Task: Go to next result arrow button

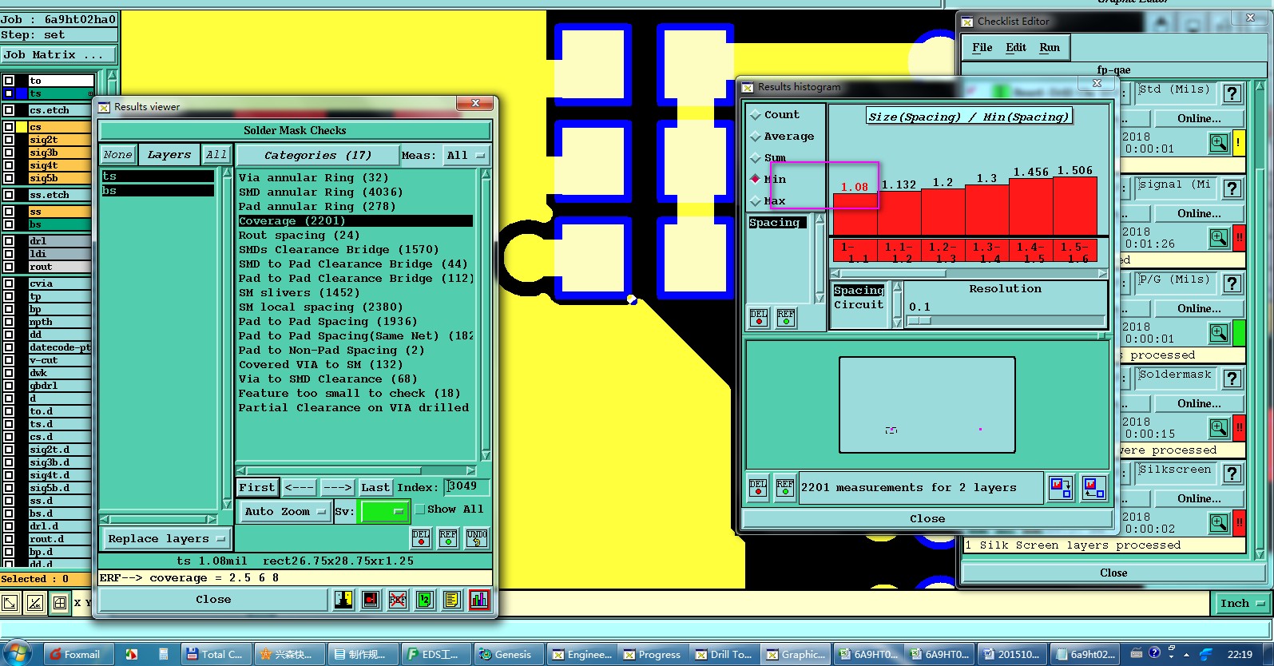Action: point(338,487)
